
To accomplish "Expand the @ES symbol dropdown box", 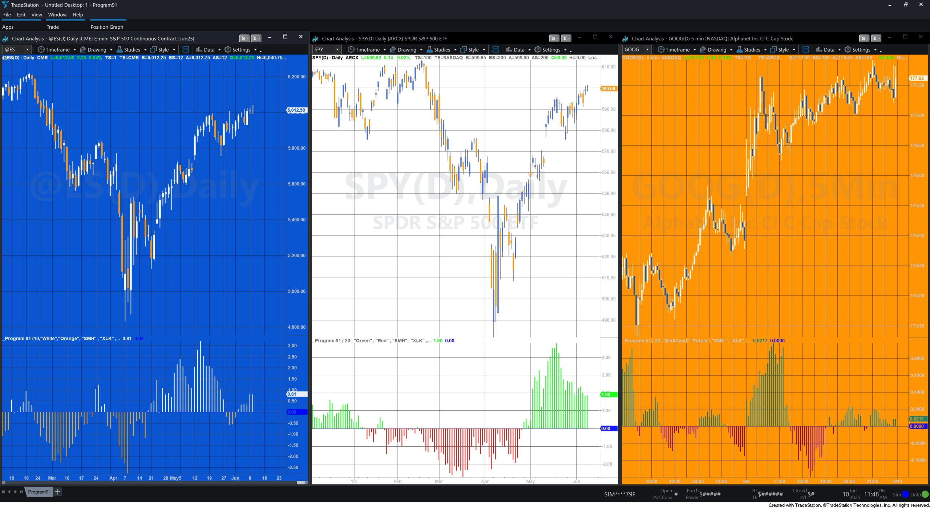I will 27,50.
